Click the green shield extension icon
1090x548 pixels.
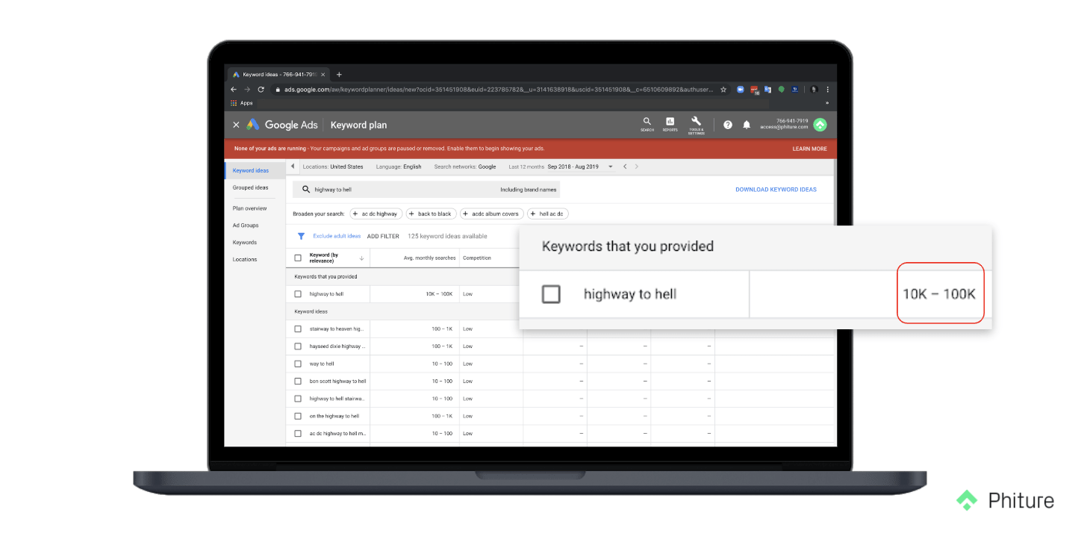click(x=781, y=89)
